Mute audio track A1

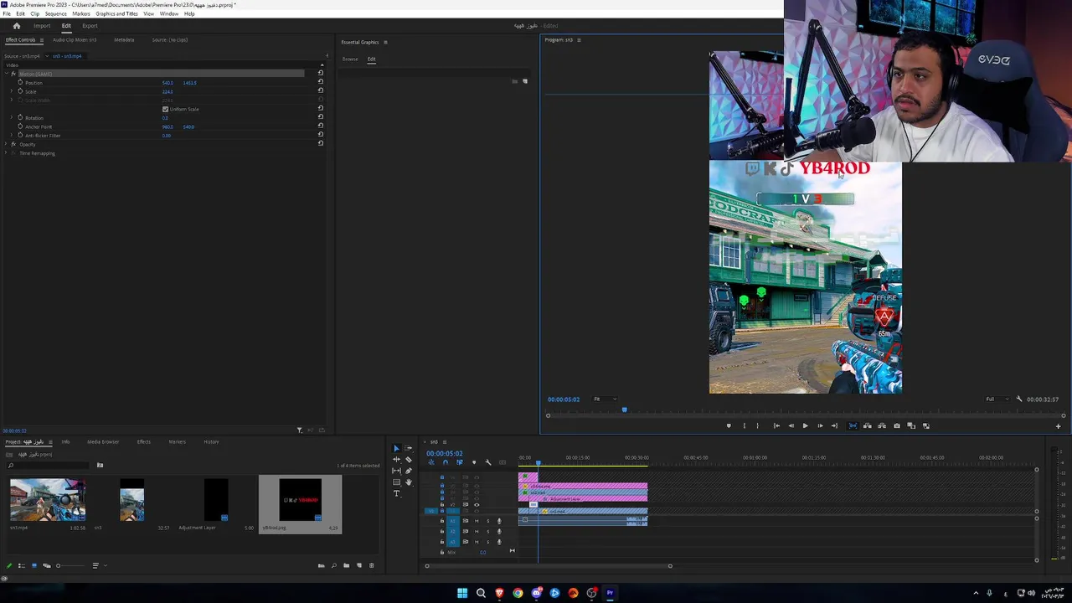pyautogui.click(x=477, y=521)
